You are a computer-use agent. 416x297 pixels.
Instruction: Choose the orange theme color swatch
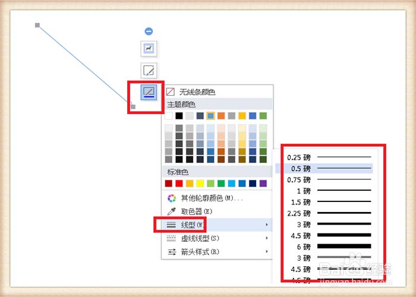click(x=221, y=116)
